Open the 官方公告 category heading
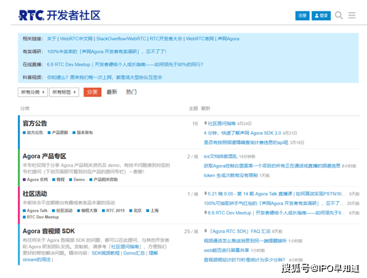This screenshot has height=278, width=367. click(35, 123)
